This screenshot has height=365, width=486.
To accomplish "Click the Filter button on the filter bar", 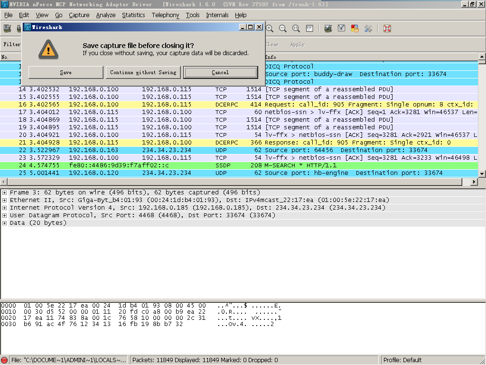I will 12,44.
